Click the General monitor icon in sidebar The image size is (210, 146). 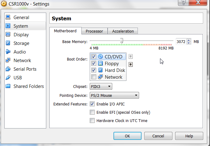(x=8, y=17)
